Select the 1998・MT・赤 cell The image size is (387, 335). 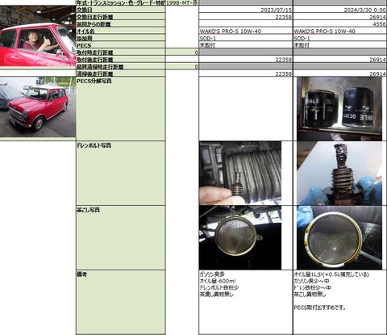click(182, 2)
